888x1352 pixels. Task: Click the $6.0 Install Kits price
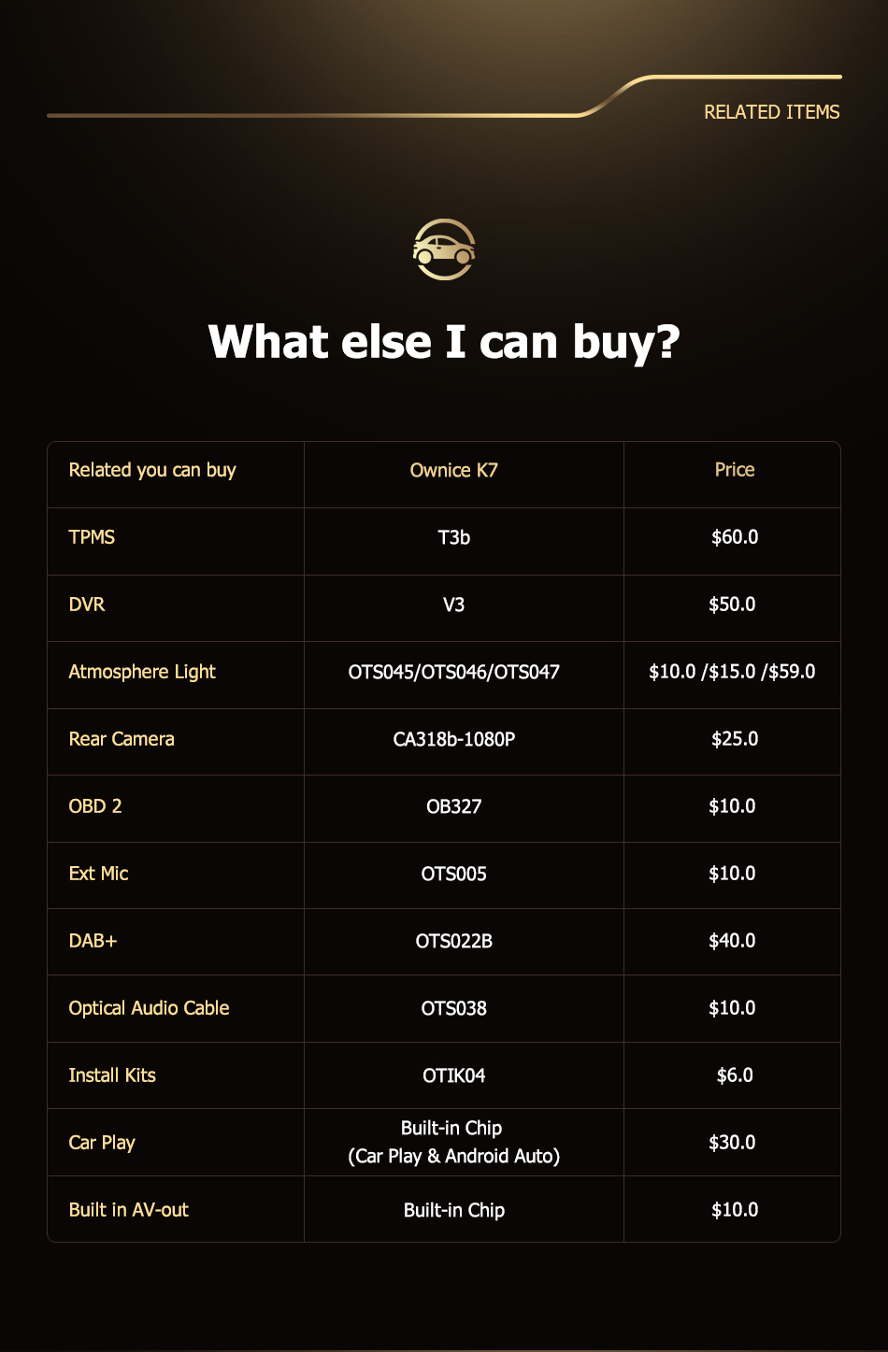[x=734, y=1075]
